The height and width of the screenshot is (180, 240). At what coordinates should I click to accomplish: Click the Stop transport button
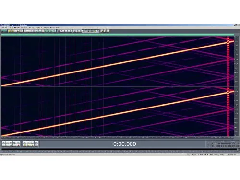[x=3, y=142]
